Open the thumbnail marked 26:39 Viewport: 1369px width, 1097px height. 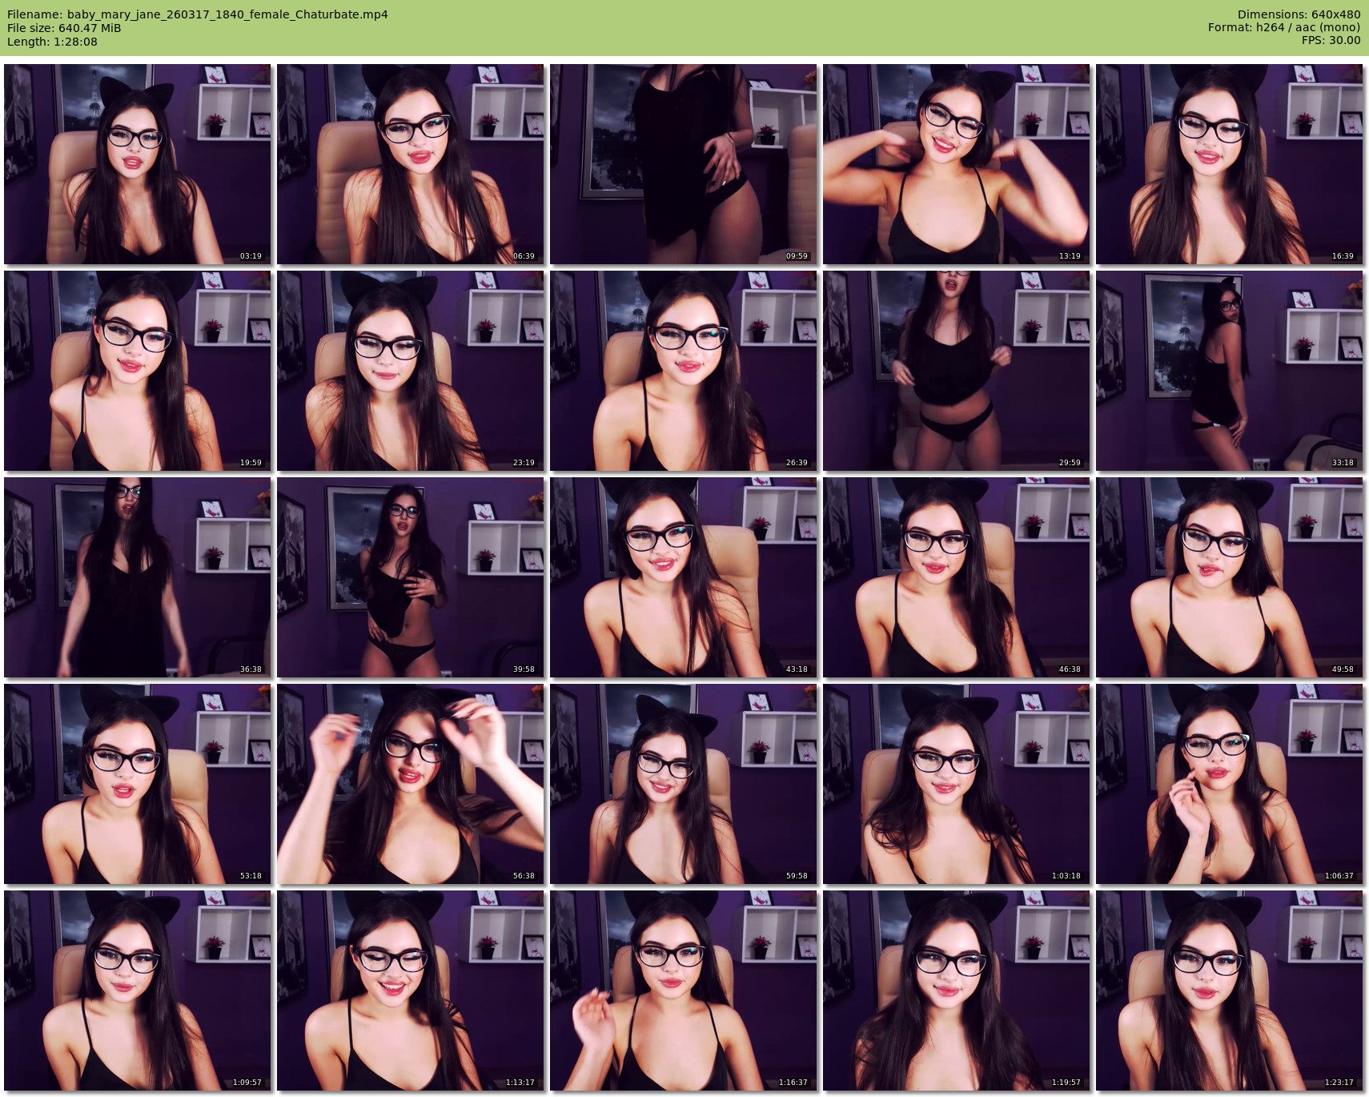pyautogui.click(x=683, y=371)
